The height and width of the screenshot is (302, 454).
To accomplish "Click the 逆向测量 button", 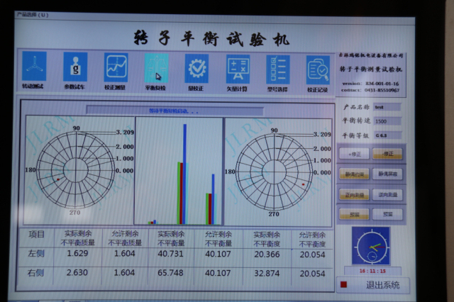I will point(387,194).
